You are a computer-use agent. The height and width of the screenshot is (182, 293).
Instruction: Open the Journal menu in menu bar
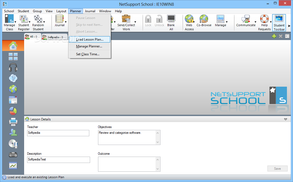coord(90,11)
